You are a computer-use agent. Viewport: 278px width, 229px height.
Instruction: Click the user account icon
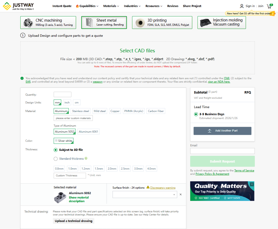tap(242, 6)
